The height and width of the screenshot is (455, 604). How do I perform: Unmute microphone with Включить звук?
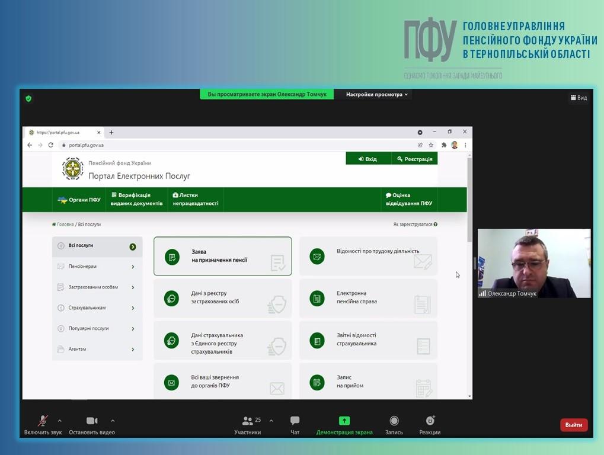click(43, 421)
